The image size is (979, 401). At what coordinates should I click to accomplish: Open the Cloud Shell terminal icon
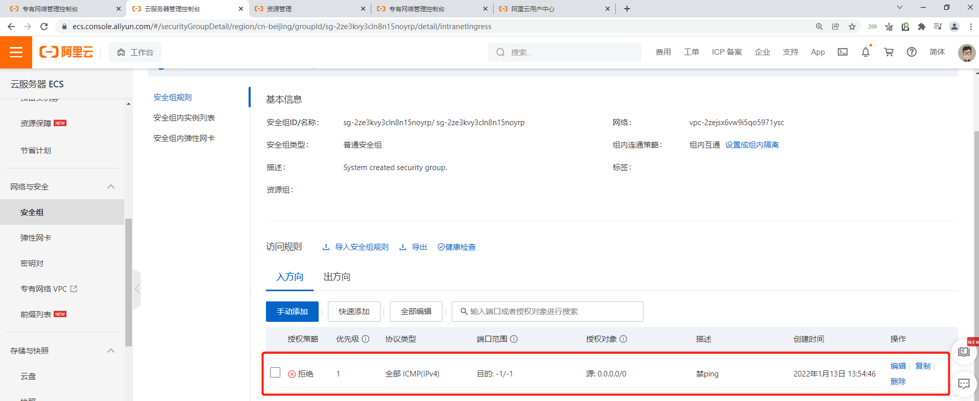[x=842, y=52]
